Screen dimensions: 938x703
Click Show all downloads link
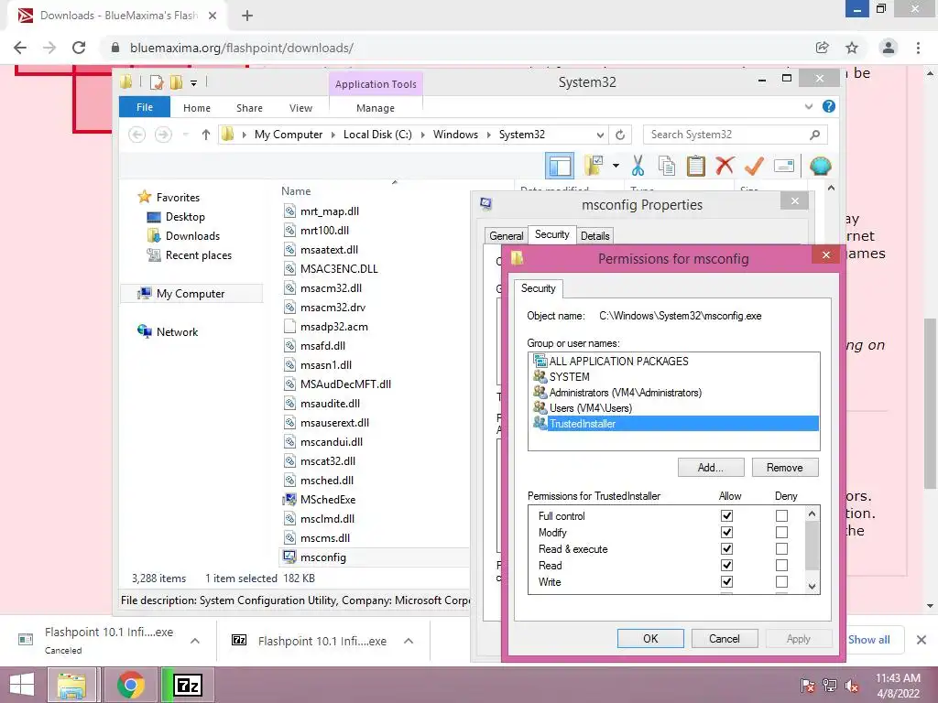tap(868, 640)
